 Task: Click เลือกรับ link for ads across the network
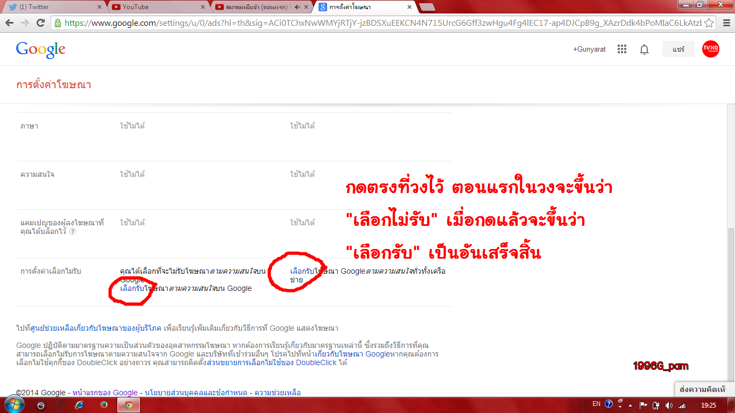(302, 272)
